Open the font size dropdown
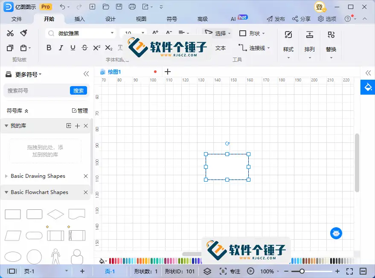The image size is (375, 278). point(142,33)
